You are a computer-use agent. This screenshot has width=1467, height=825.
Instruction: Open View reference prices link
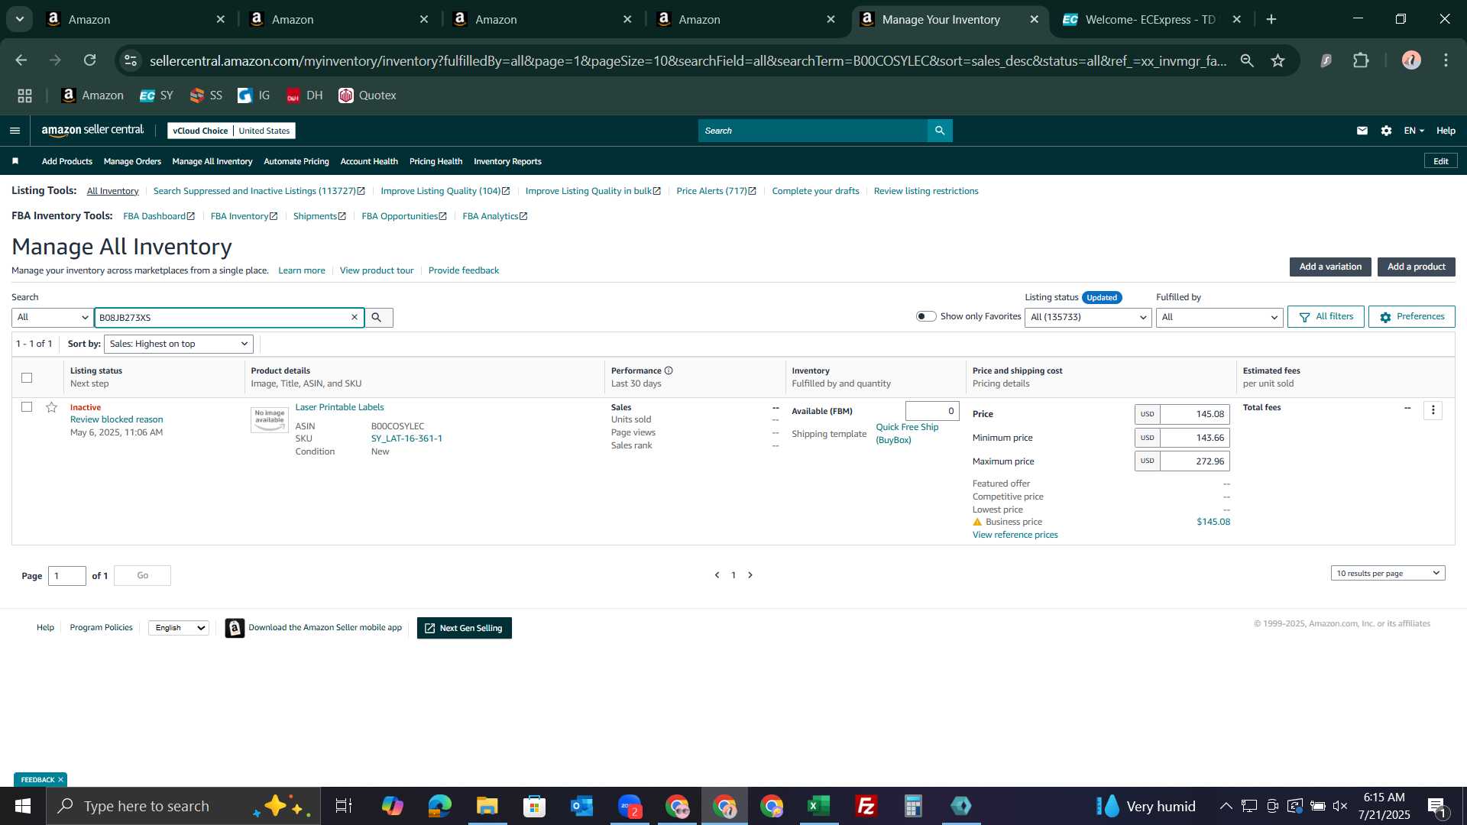pyautogui.click(x=1015, y=535)
